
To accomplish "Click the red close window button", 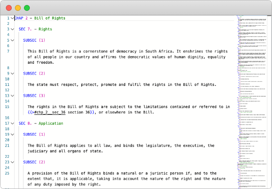I will [x=9, y=8].
